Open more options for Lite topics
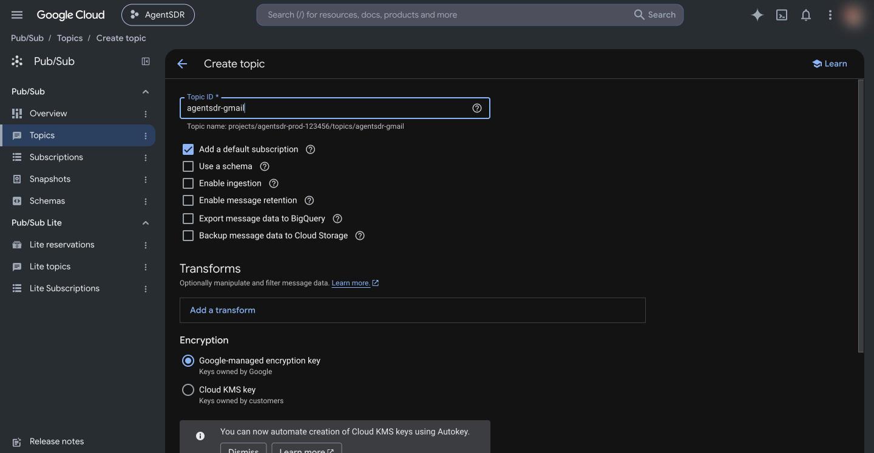Viewport: 874px width, 453px height. tap(146, 267)
